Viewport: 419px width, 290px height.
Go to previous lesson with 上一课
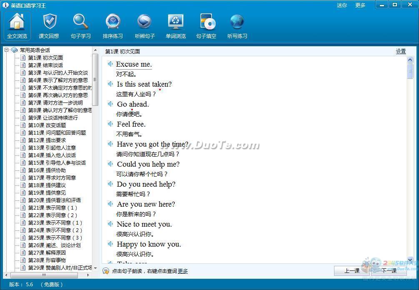click(x=352, y=271)
